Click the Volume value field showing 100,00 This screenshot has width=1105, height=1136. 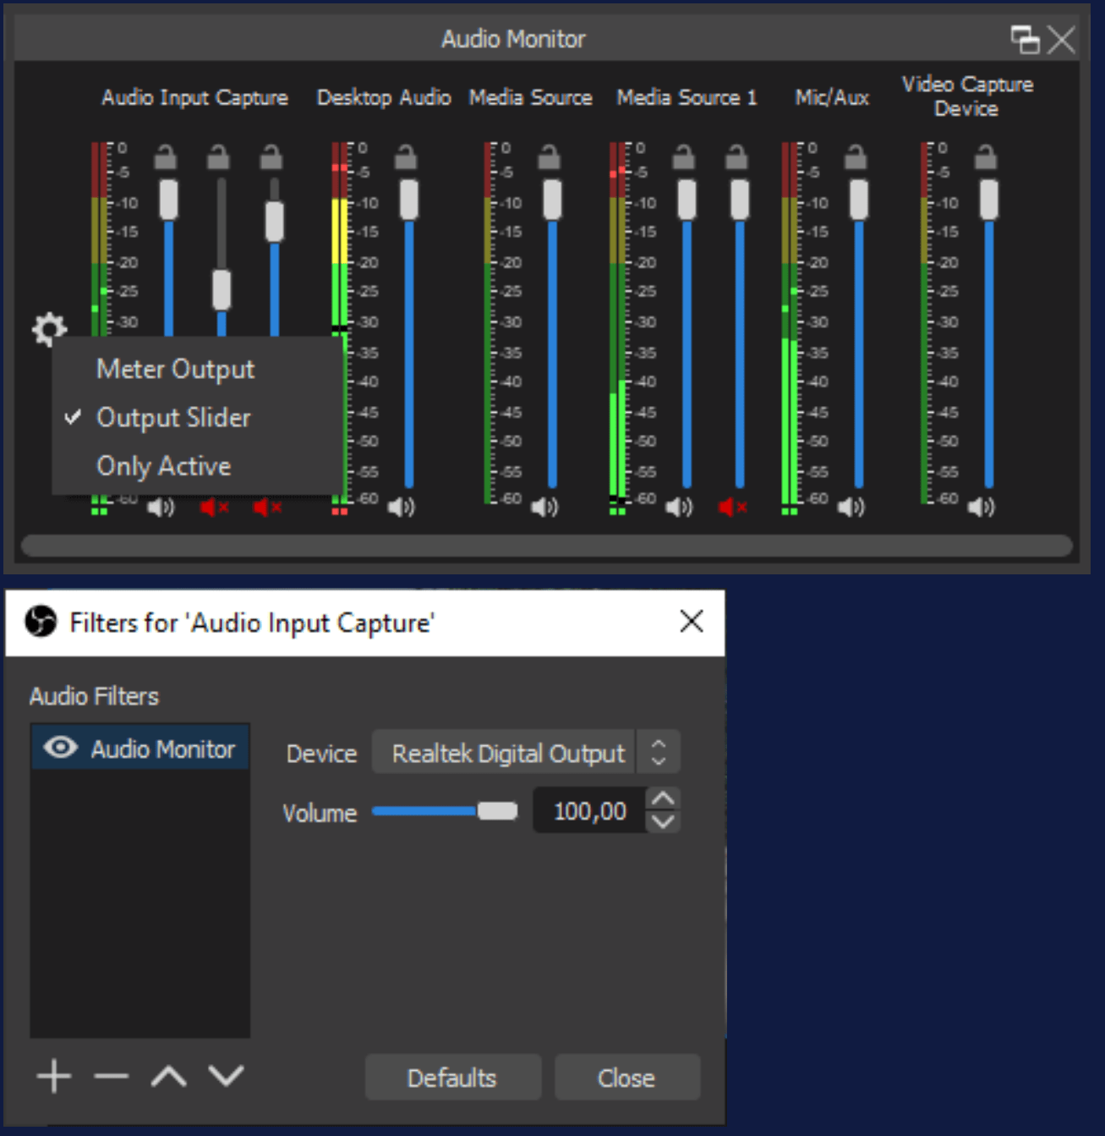pos(589,810)
